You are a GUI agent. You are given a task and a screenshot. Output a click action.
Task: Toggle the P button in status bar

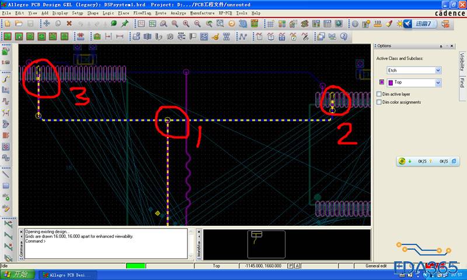click(x=290, y=266)
